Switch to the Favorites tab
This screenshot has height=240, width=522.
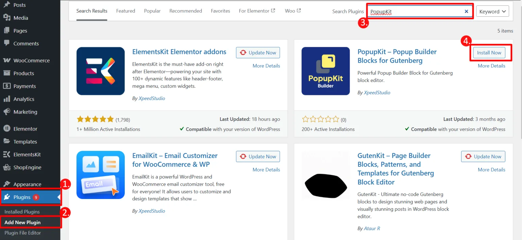221,11
